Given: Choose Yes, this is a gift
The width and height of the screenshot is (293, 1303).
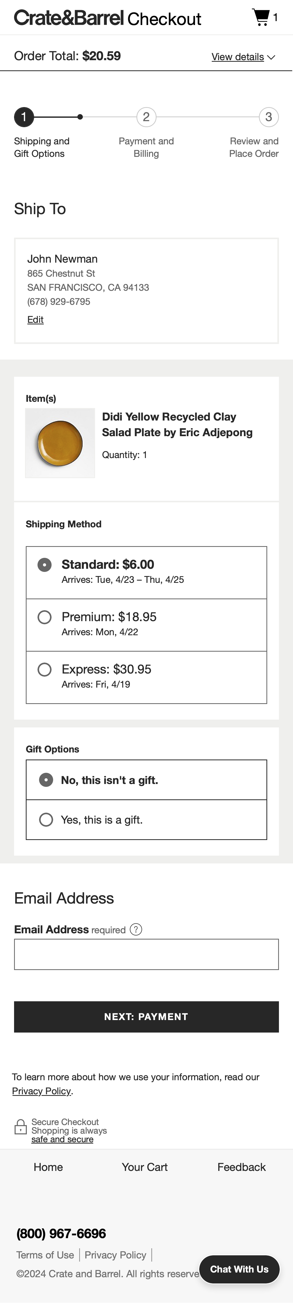Looking at the screenshot, I should pos(46,819).
